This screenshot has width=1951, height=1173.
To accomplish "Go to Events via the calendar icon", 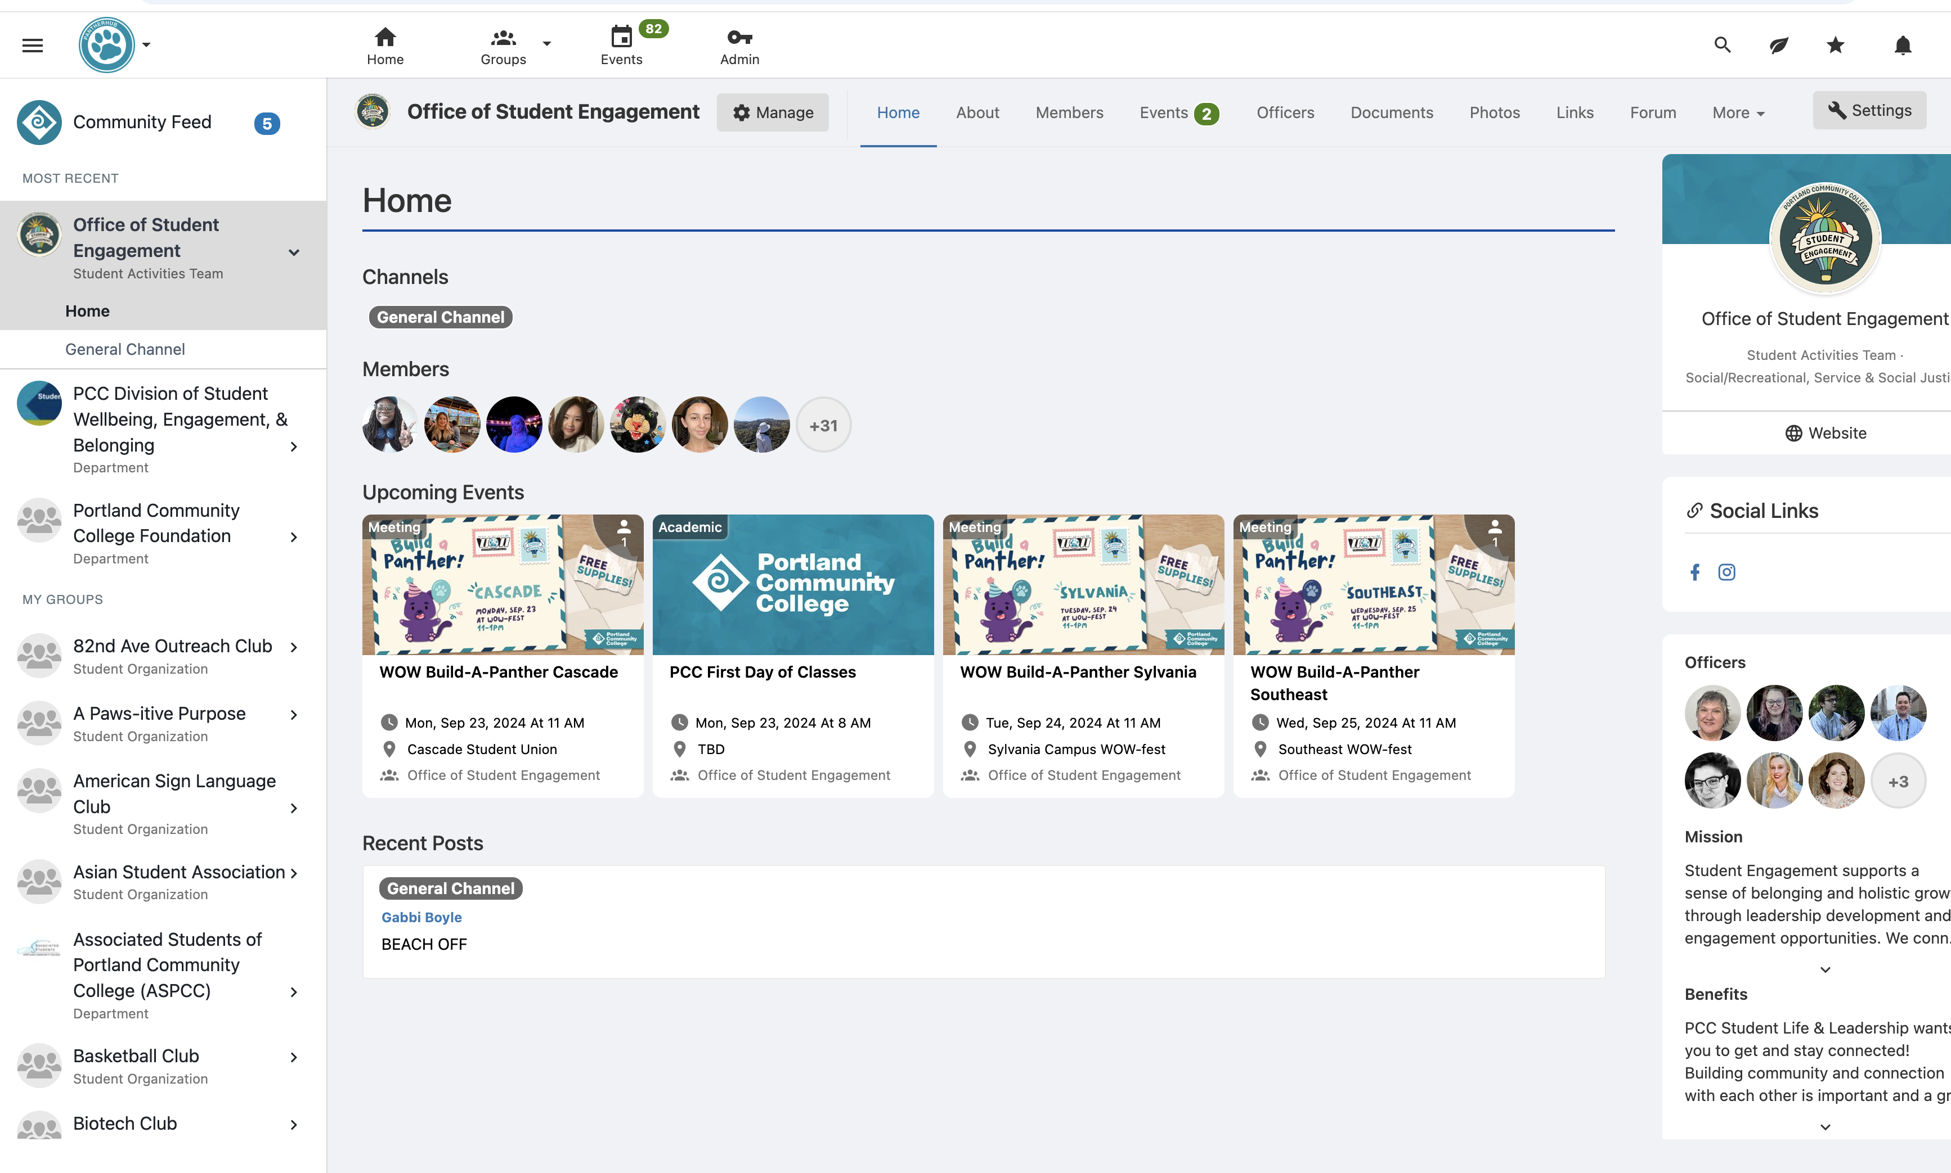I will (x=622, y=37).
